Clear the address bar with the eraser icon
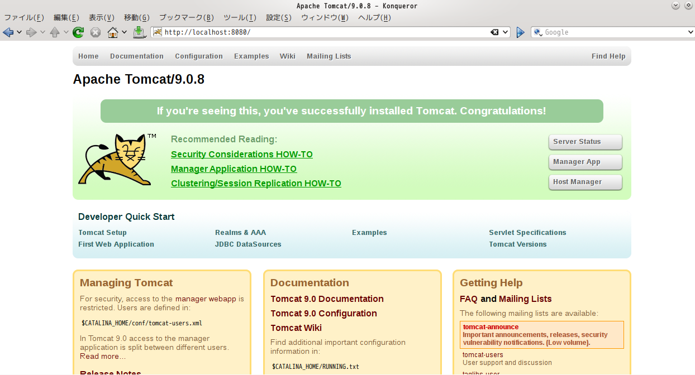 [x=494, y=32]
